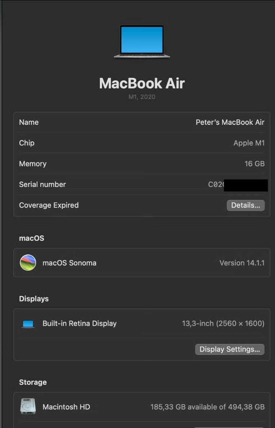Screen dimensions: 275x428
Task: Click the Serial number label
Action: tap(43, 184)
